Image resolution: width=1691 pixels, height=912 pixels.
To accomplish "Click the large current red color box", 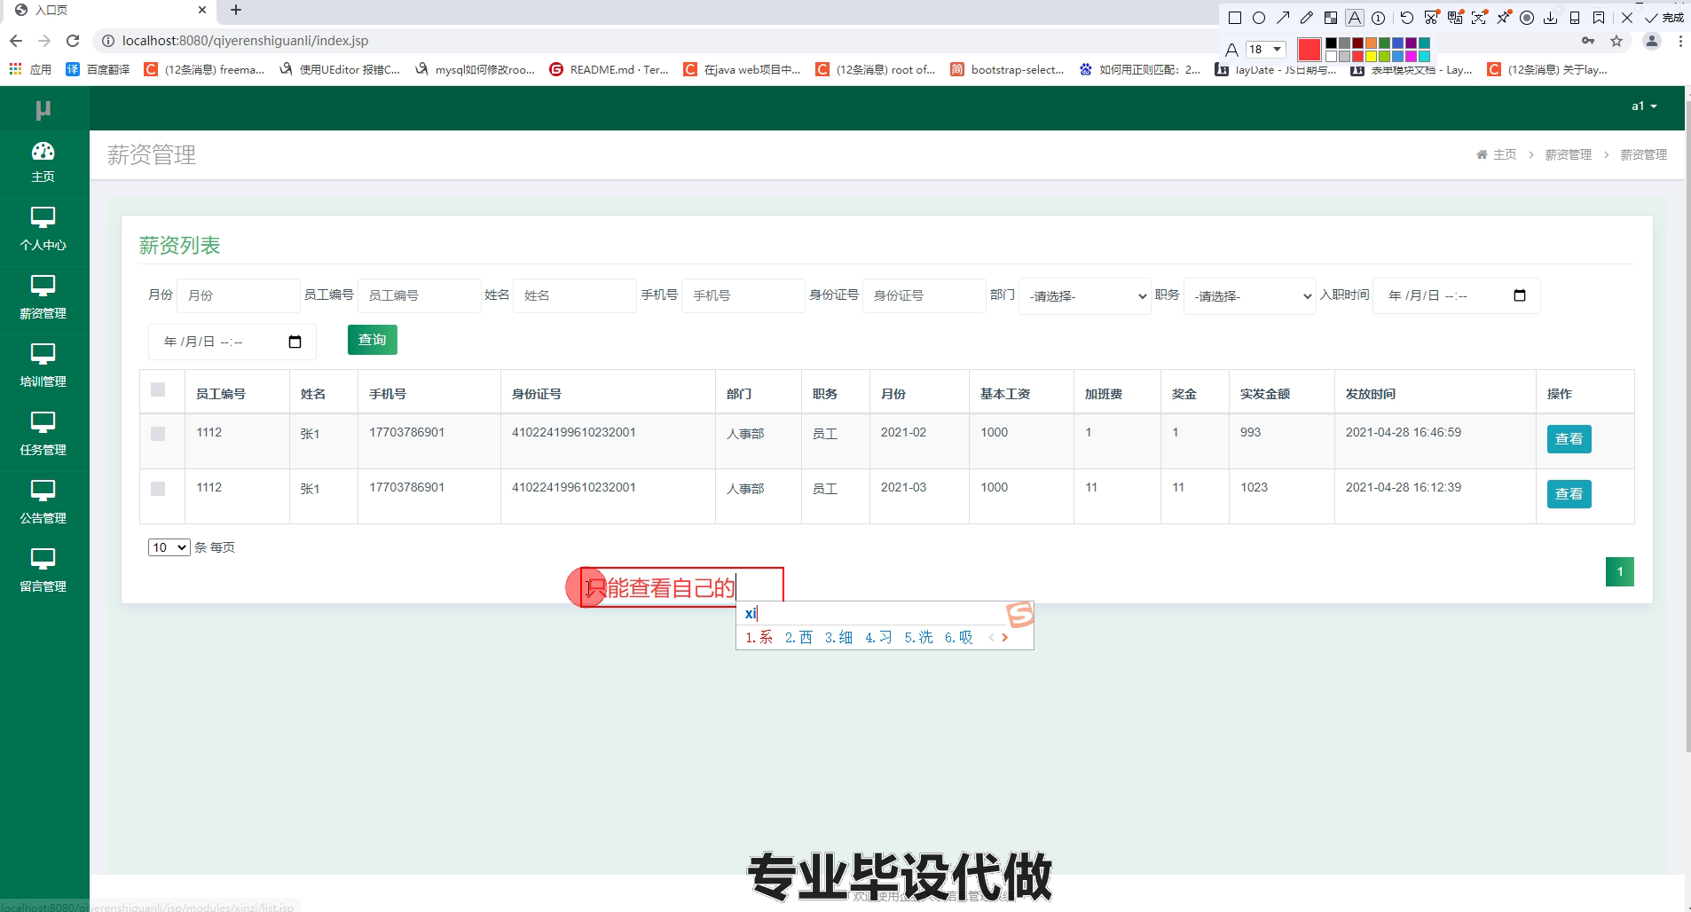I will (1310, 50).
